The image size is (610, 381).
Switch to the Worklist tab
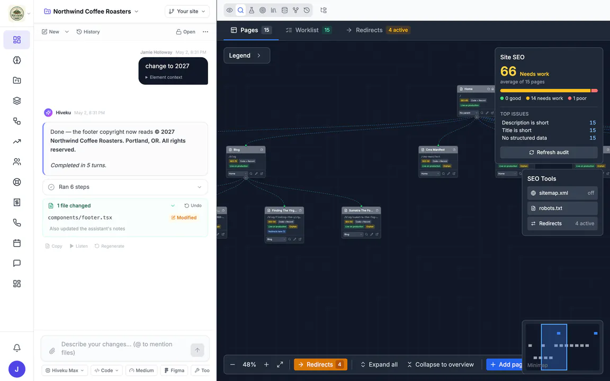pyautogui.click(x=309, y=30)
